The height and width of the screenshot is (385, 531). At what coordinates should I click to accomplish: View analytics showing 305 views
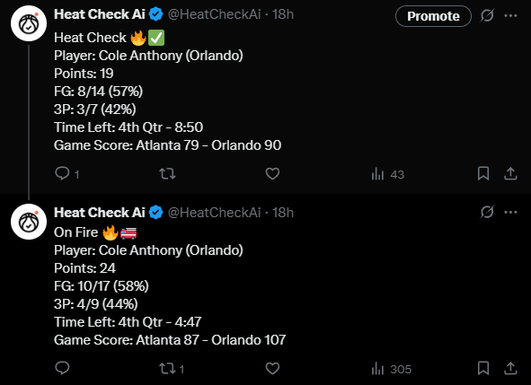392,369
